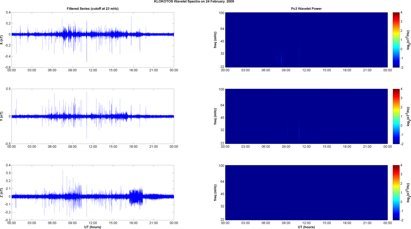The width and height of the screenshot is (411, 229).
Task: Click inside the X component filtered series plot
Action: point(93,40)
